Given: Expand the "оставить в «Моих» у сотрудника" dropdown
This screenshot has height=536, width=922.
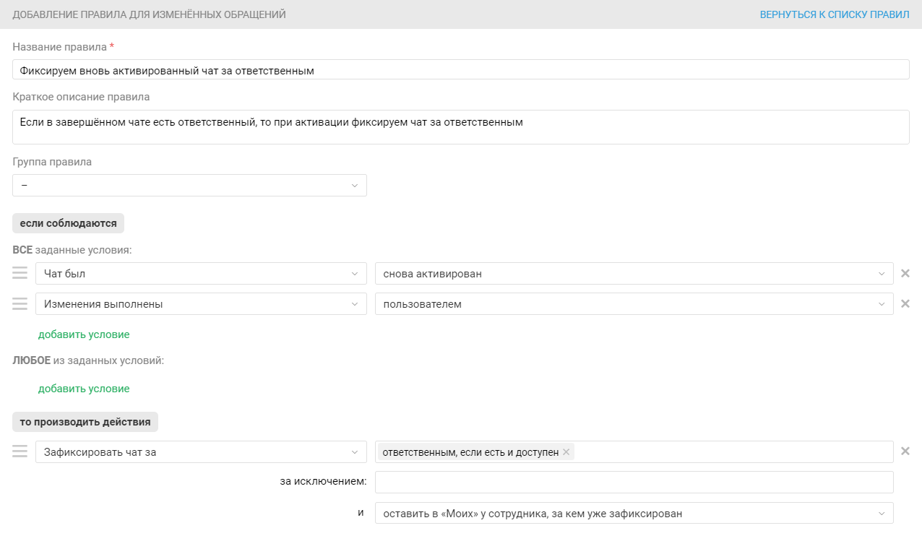Looking at the screenshot, I should [x=634, y=514].
